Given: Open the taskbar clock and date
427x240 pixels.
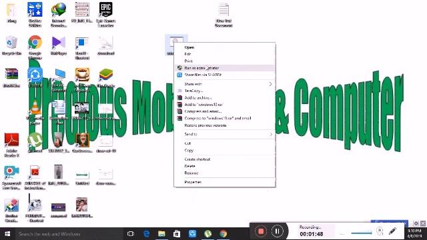Looking at the screenshot, I should 414,233.
